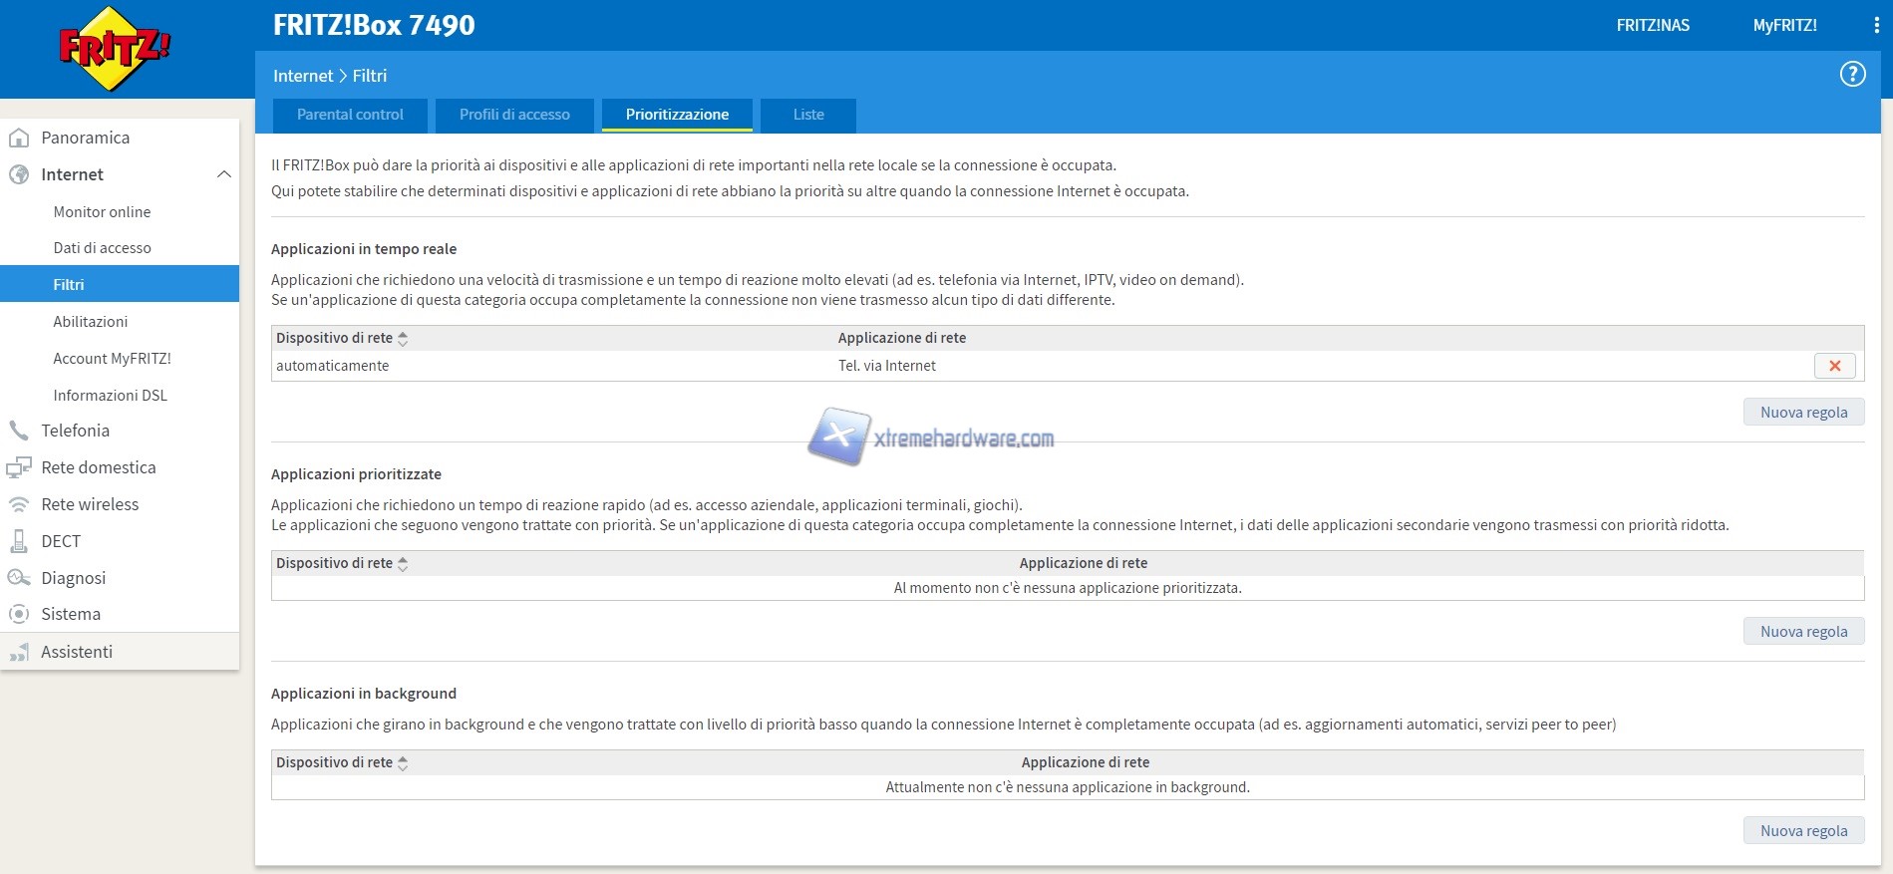This screenshot has width=1893, height=874.
Task: Click the Rete wireless Wi-Fi icon
Action: (19, 504)
